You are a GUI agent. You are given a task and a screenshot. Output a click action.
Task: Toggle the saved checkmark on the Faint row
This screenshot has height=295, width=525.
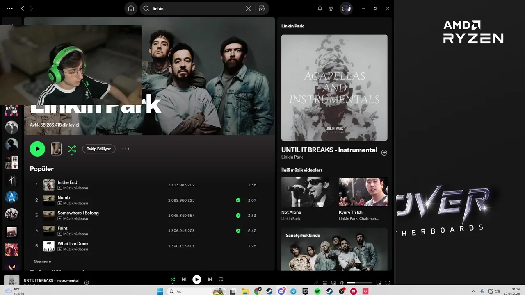(238, 231)
